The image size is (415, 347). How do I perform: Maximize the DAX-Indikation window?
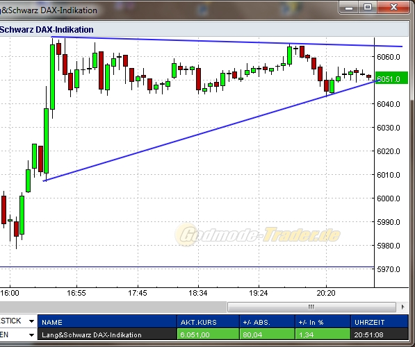(368, 8)
